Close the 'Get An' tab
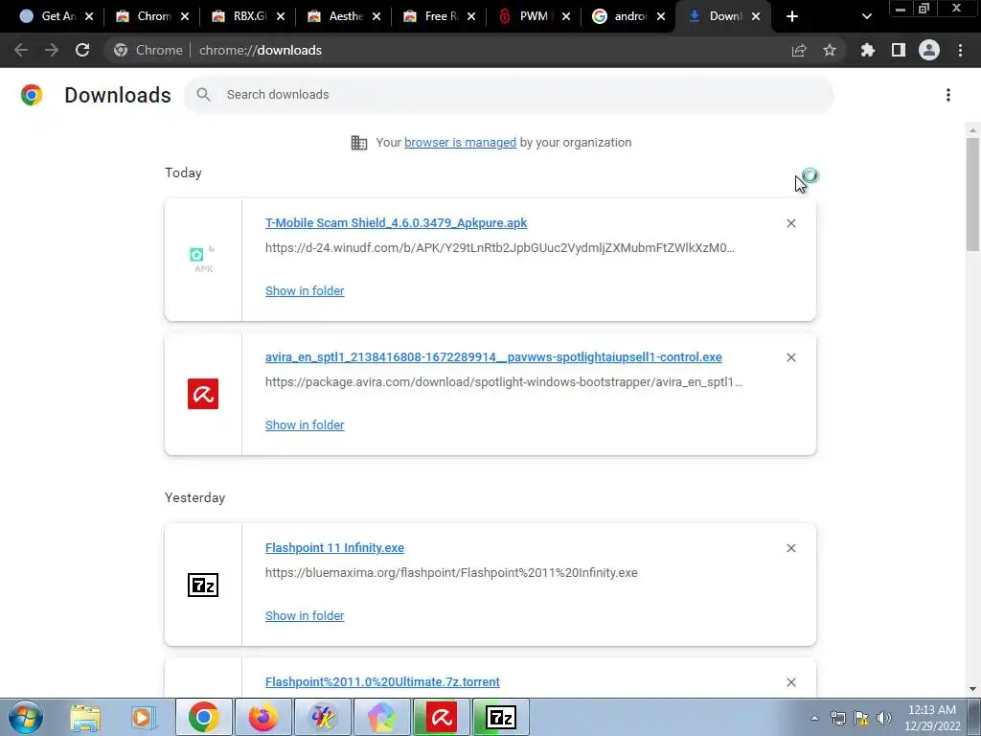 click(x=89, y=16)
